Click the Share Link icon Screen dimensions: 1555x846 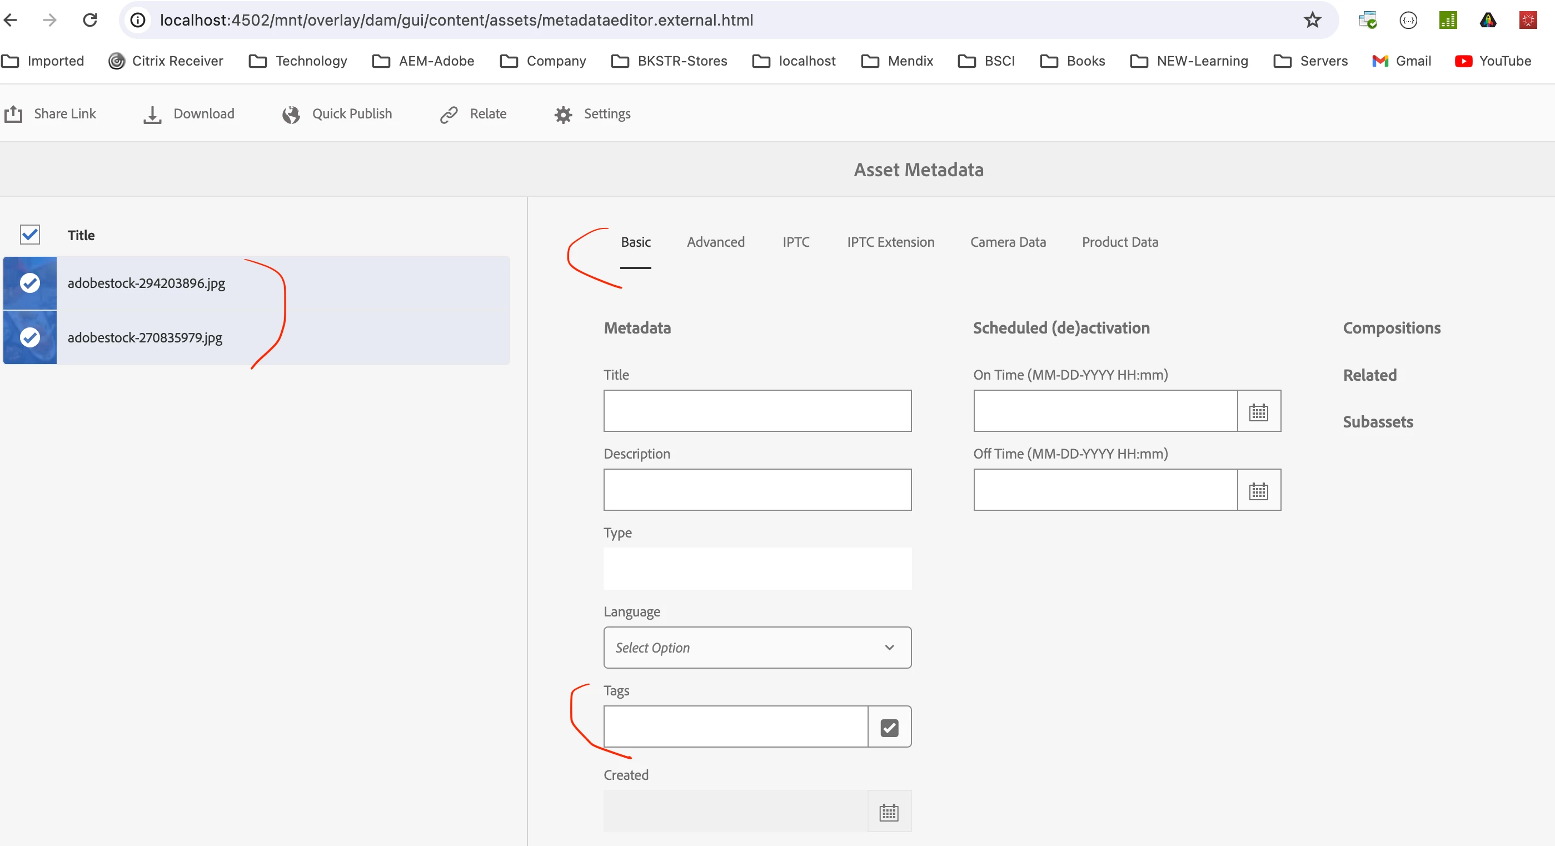[13, 114]
